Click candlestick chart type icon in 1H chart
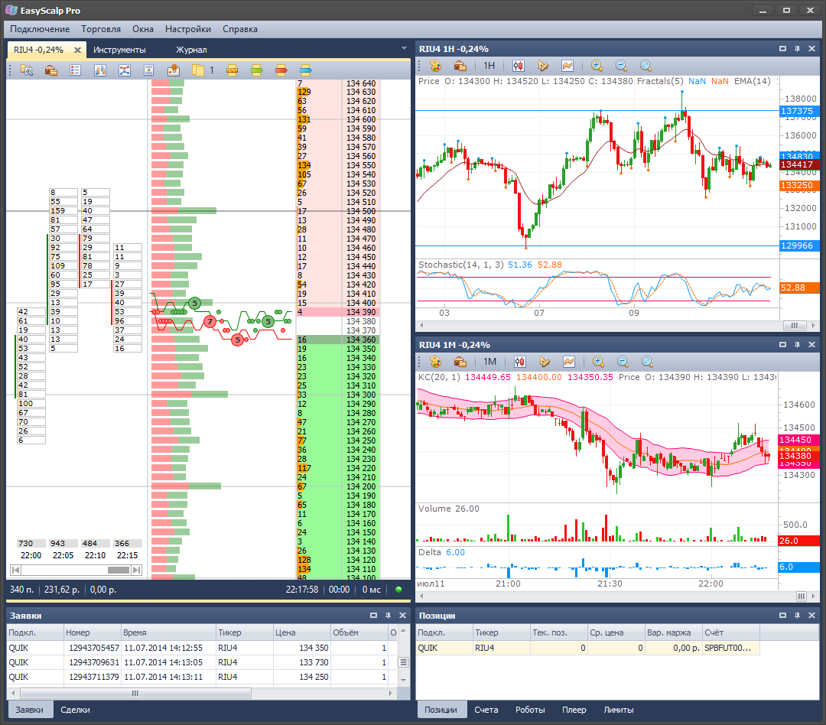826x725 pixels. coord(518,66)
